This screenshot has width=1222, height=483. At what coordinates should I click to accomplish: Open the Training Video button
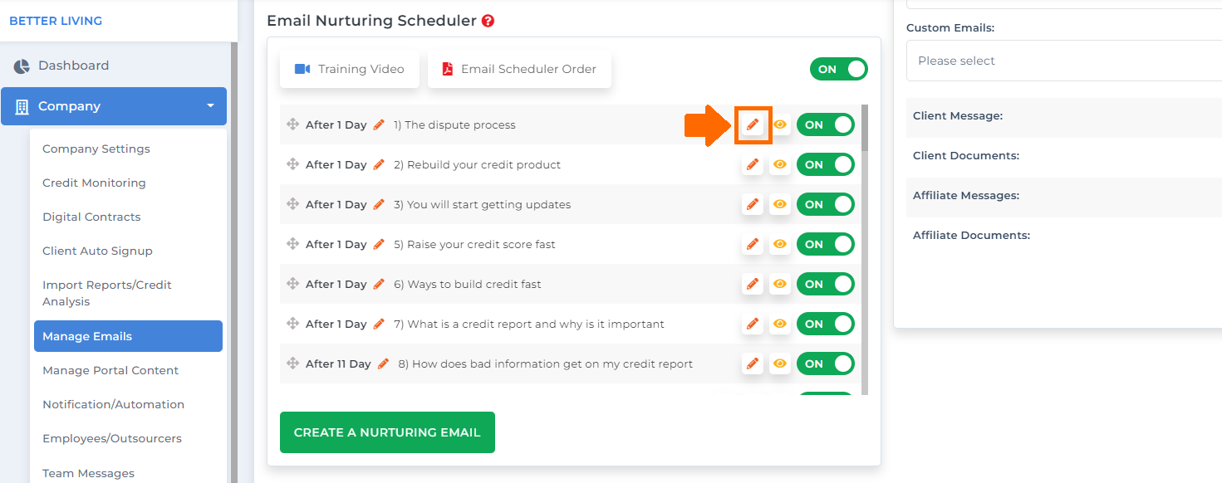(x=349, y=69)
